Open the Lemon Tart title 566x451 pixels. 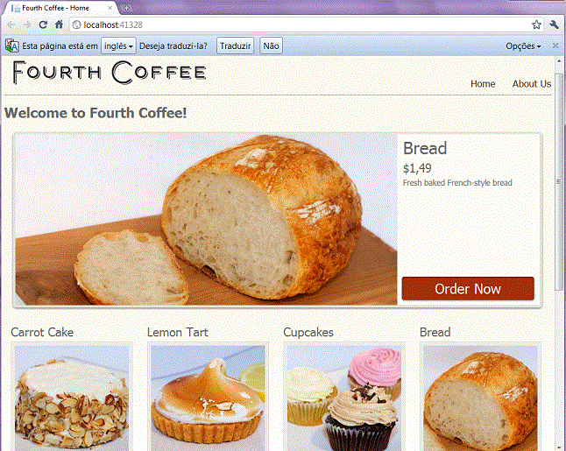[x=178, y=332]
